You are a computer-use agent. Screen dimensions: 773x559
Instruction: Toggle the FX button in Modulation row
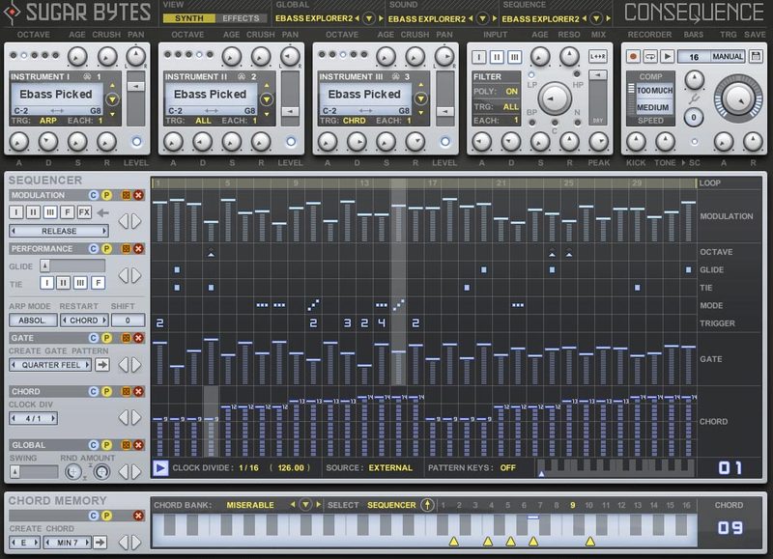[x=84, y=212]
